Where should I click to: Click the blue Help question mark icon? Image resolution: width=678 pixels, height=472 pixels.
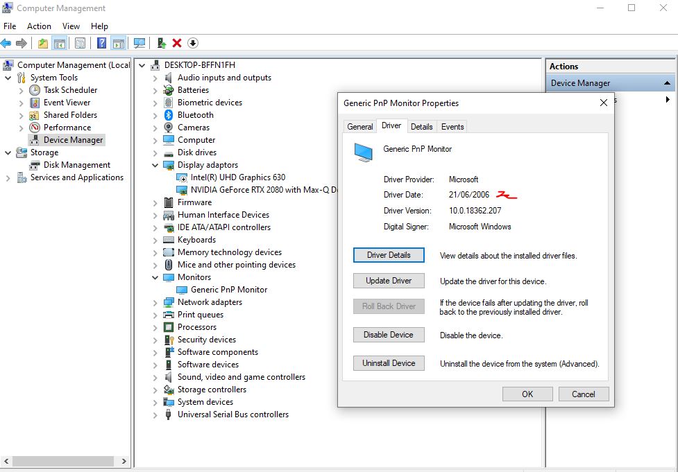pyautogui.click(x=101, y=43)
